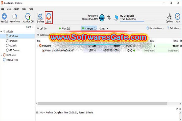Click the sync direction arrows icon
This screenshot has width=182, height=121.
click(109, 18)
